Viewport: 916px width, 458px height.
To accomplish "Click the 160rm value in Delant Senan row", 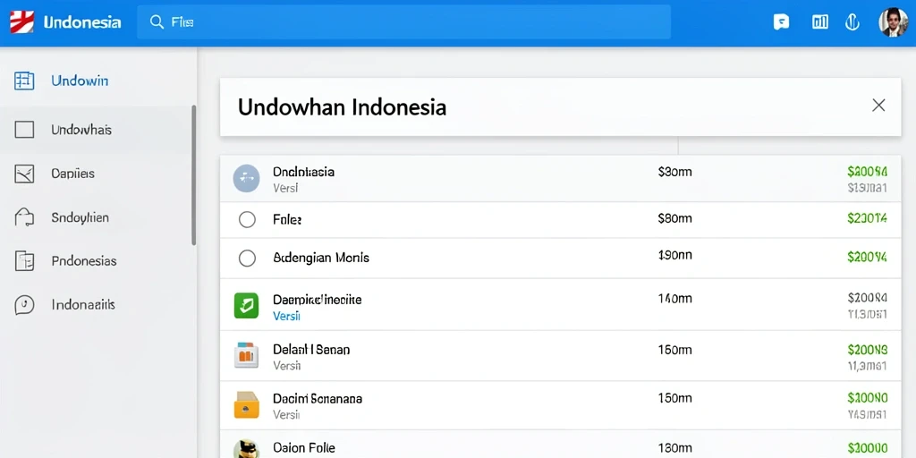I will click(674, 350).
